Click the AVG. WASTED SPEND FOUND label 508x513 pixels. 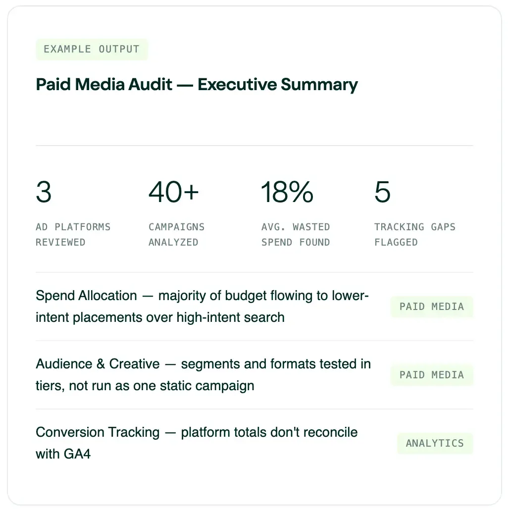[x=296, y=235]
